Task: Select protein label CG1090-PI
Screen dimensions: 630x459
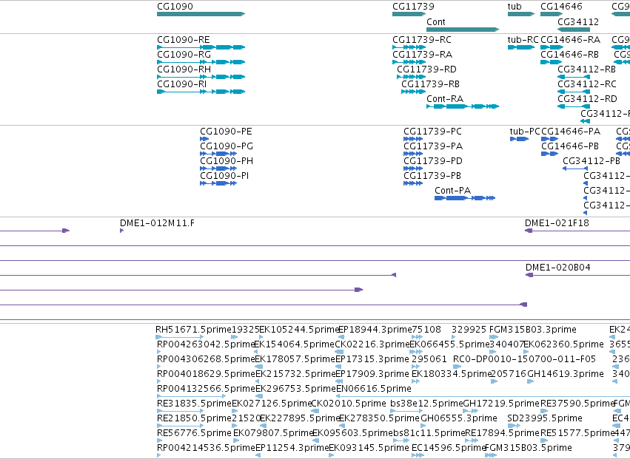Action: (x=224, y=176)
